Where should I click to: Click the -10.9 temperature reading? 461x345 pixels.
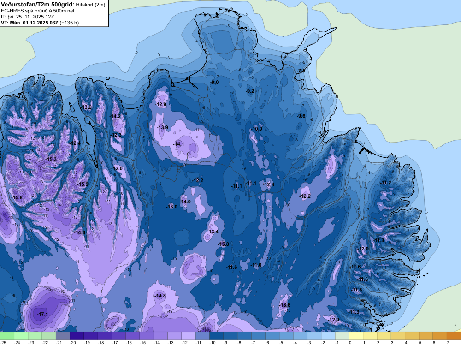257,129
